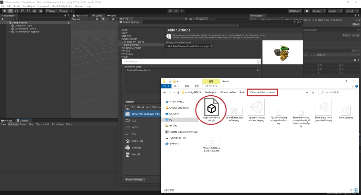Select the Rect tool
The width and height of the screenshot is (361, 195).
28,11
